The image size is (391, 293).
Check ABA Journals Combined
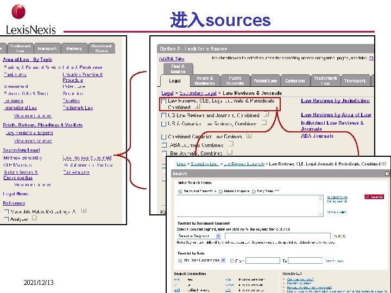point(164,145)
